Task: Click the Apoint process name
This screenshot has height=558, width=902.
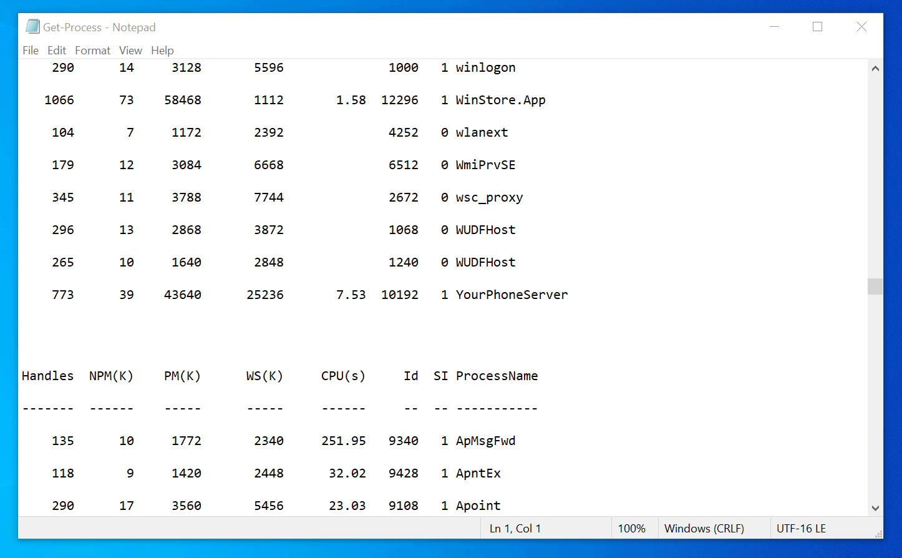Action: [x=478, y=506]
